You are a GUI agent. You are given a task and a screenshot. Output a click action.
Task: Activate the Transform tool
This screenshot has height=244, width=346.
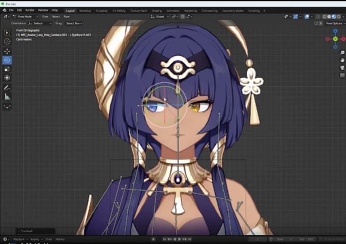(7, 78)
